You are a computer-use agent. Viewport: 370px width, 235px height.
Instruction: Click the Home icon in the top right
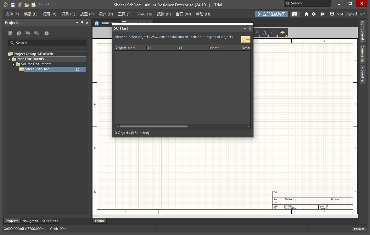point(306,14)
